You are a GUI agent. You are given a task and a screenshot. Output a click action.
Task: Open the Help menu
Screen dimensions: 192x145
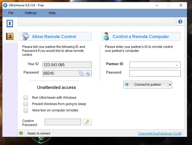(x=52, y=13)
